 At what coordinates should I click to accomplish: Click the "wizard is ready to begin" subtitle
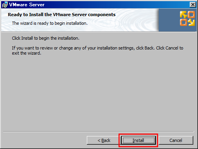50,23
